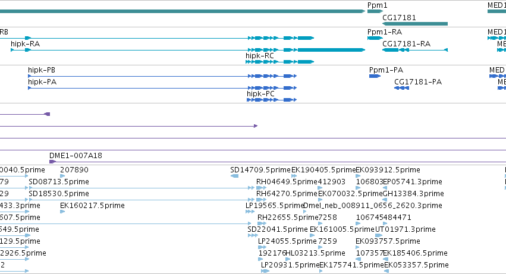Select the CG17181-RA transcript label
The width and height of the screenshot is (506, 274).
(407, 43)
